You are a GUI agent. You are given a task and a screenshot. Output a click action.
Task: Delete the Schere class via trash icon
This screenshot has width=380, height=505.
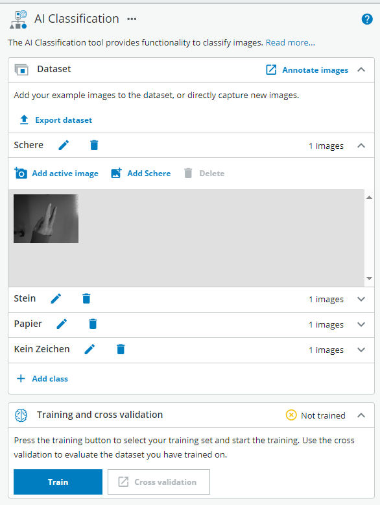pos(94,145)
